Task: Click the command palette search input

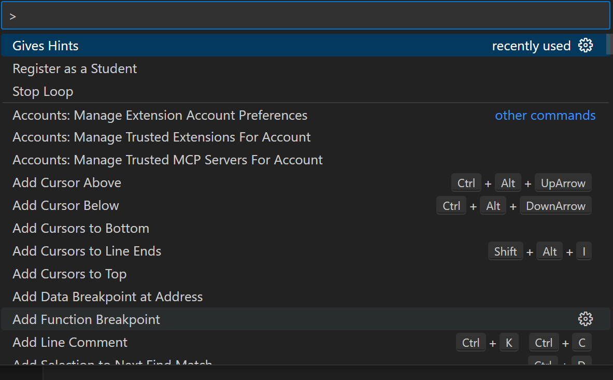Action: [x=306, y=16]
